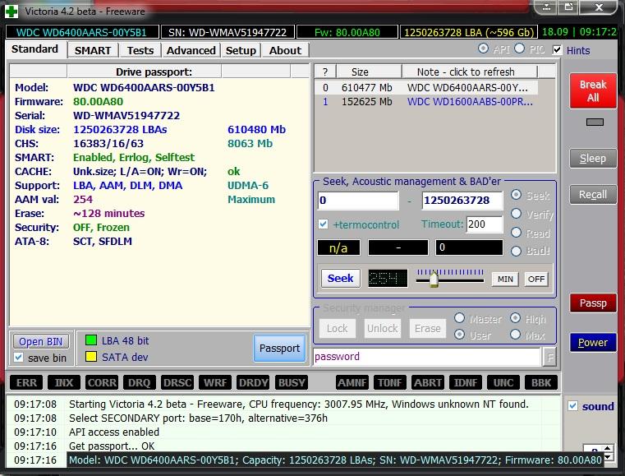The width and height of the screenshot is (625, 476).
Task: Click the Get passport... OK log line
Action: 112,446
